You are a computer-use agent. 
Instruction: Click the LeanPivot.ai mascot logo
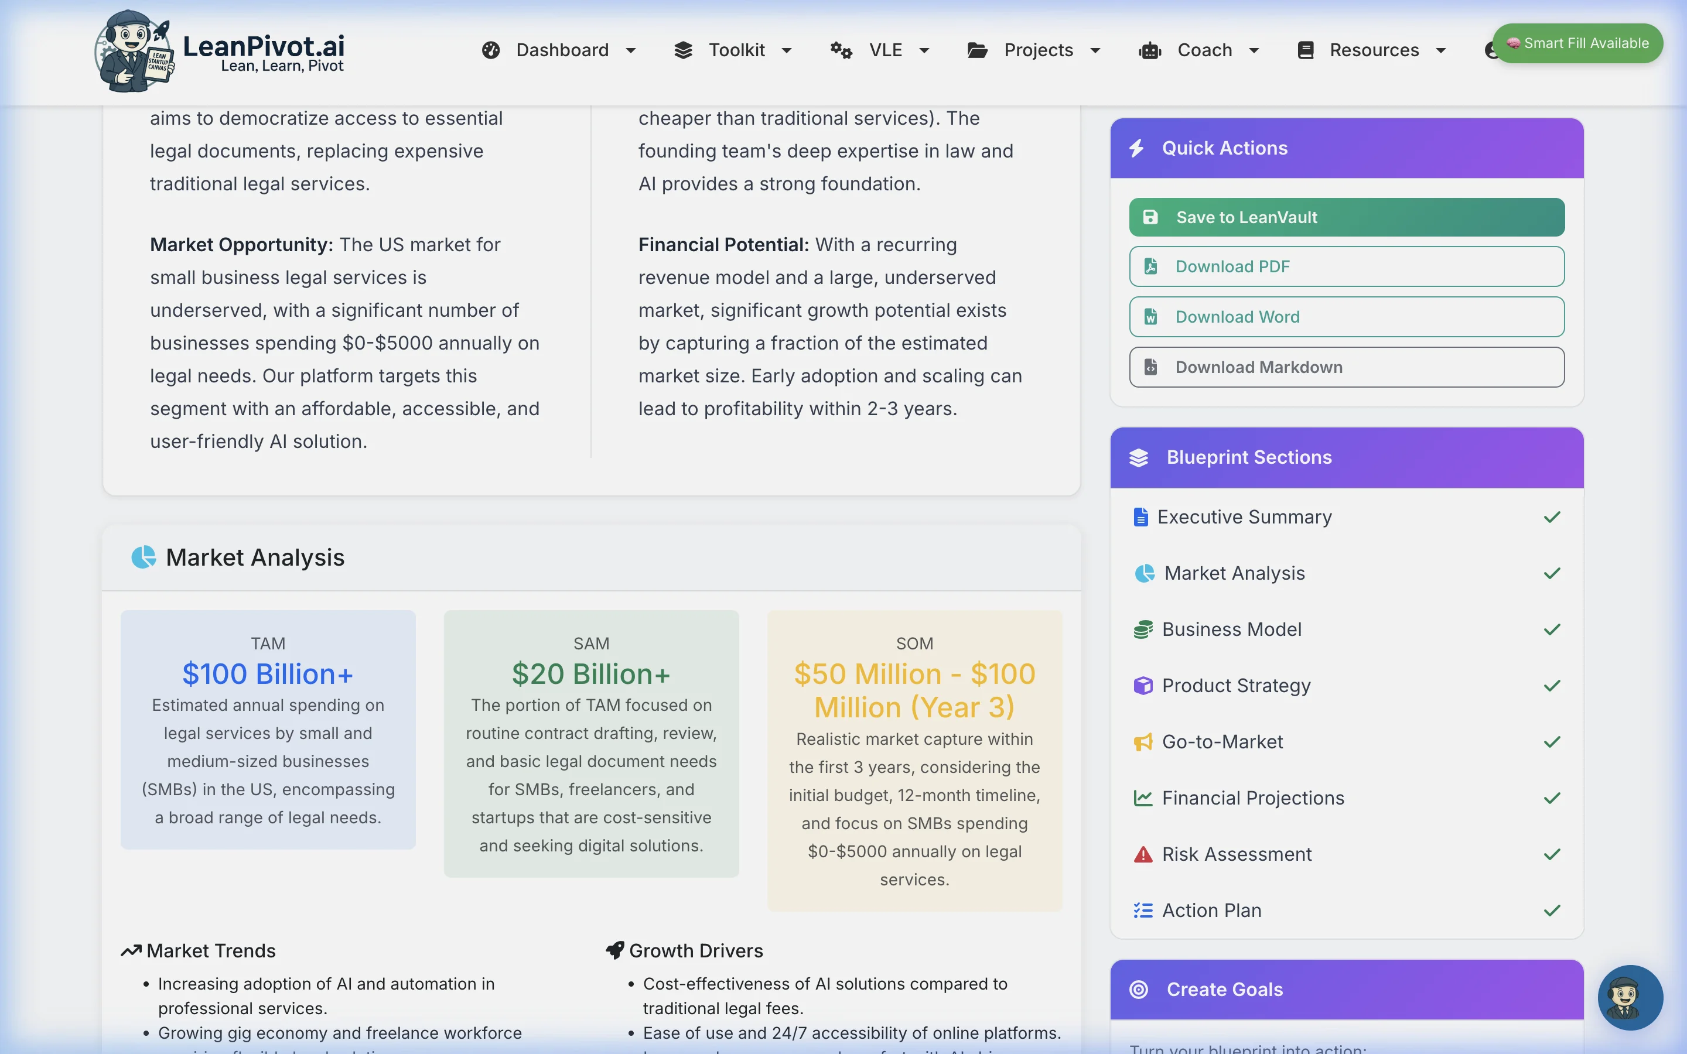click(134, 52)
